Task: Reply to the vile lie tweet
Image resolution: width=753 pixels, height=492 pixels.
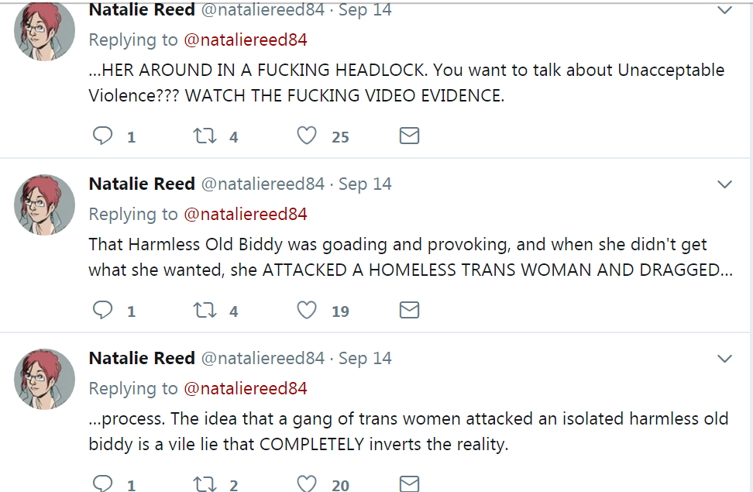Action: coord(103,484)
